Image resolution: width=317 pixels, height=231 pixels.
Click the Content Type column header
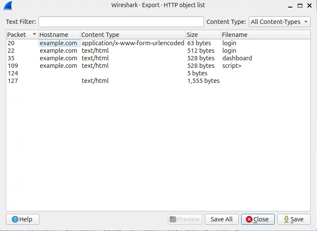[x=132, y=35]
